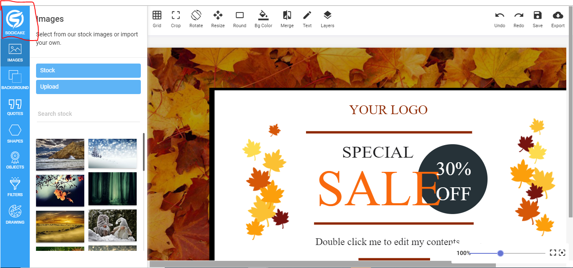Click the 'Select from our stock images' description
Screen dimensions: 573x268
coord(87,38)
